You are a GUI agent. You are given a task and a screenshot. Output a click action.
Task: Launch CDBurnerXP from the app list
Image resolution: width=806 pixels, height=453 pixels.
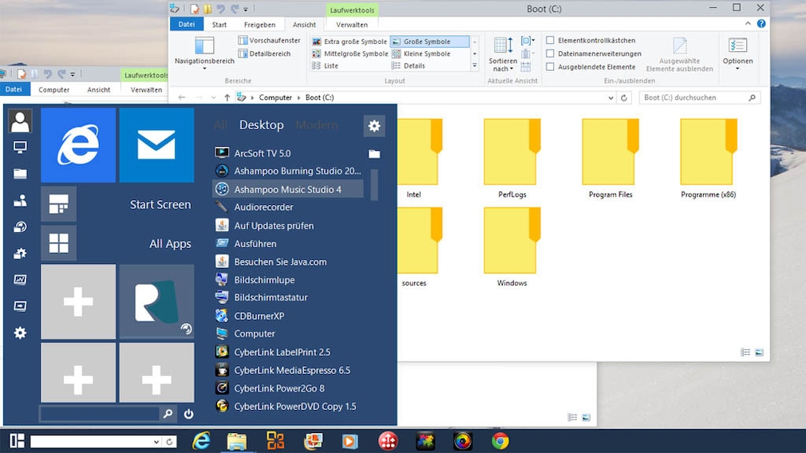tap(259, 316)
